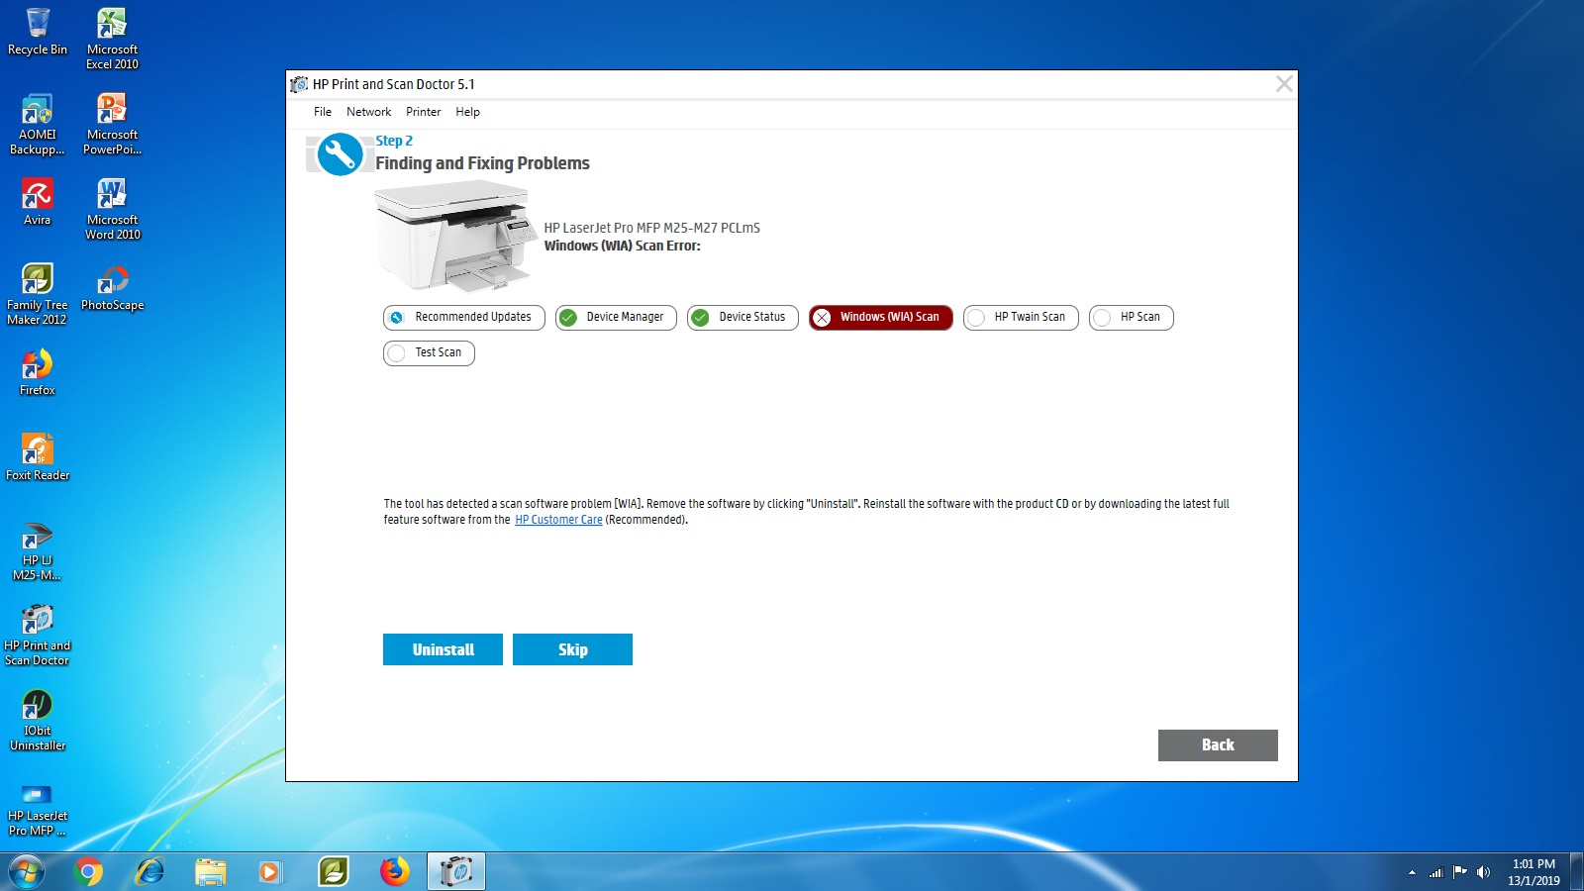
Task: Select the Recommended Updates step
Action: pyautogui.click(x=464, y=318)
